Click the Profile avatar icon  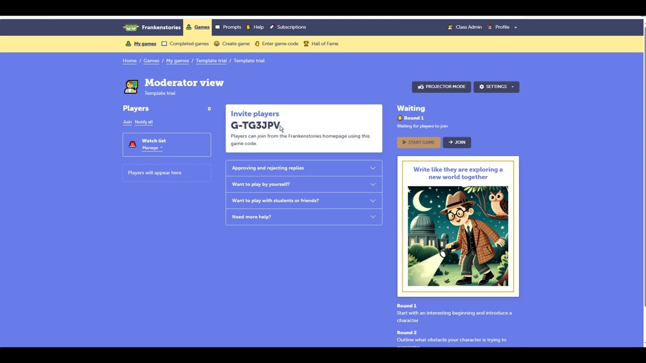490,27
